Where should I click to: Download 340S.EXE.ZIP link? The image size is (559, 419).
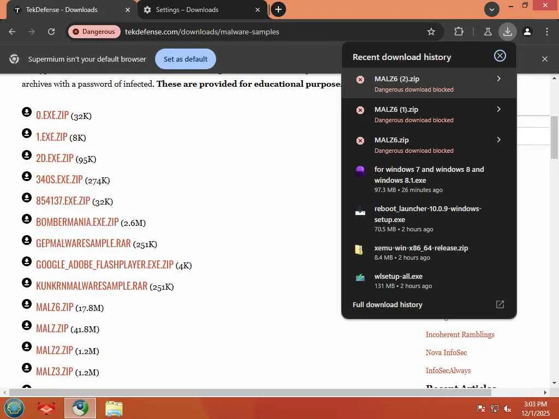click(59, 179)
